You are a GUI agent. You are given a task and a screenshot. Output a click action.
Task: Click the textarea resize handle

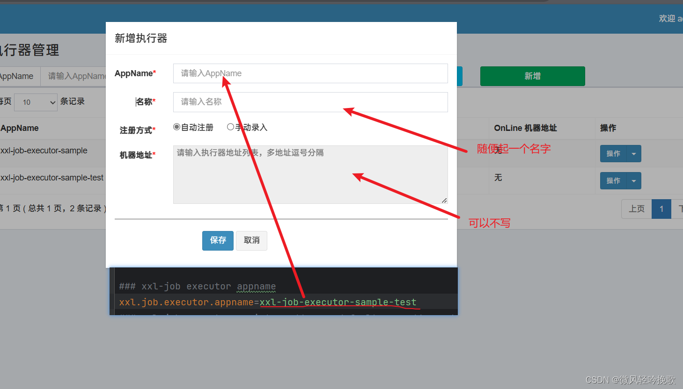[x=444, y=200]
